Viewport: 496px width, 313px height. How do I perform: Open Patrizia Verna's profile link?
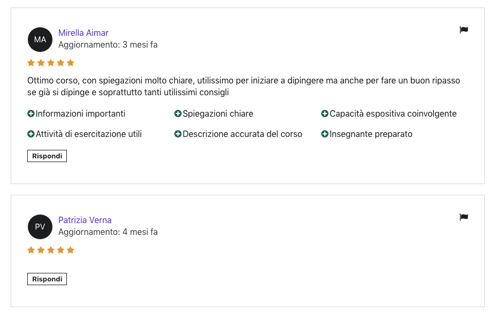point(85,220)
